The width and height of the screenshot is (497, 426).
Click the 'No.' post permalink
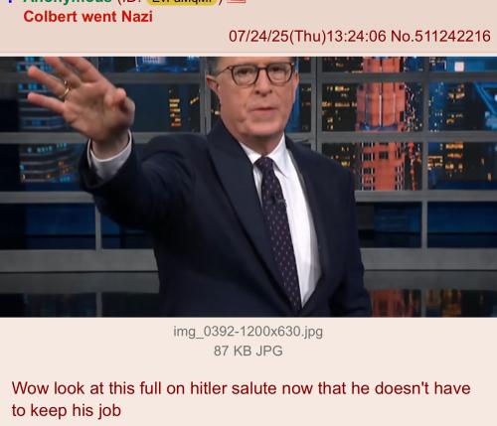(403, 36)
